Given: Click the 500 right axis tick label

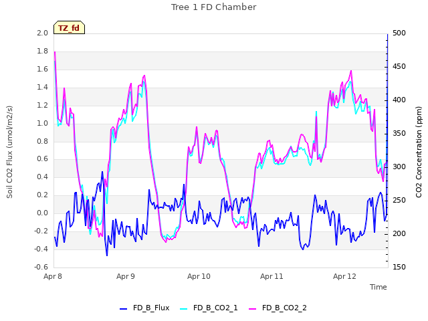Looking at the screenshot, I should click(x=399, y=33).
